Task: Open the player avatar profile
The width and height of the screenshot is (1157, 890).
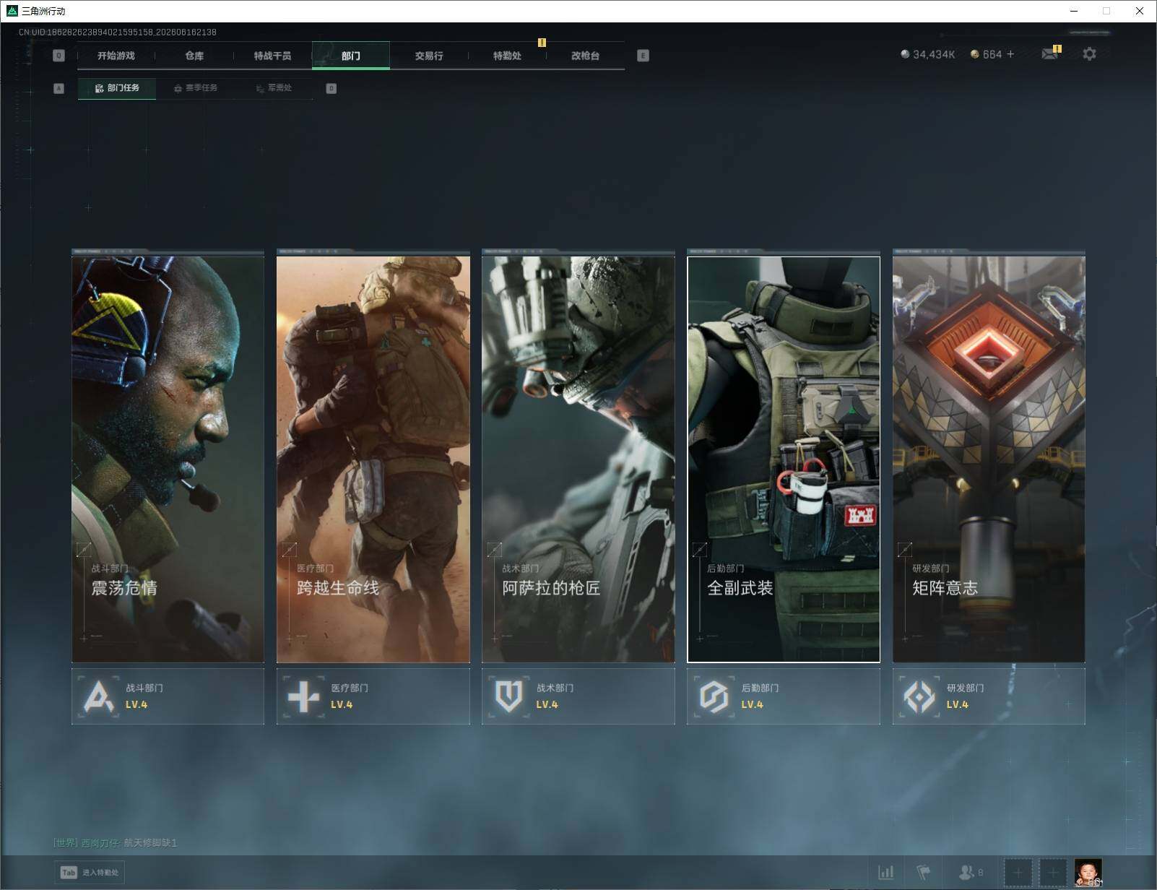Action: (1088, 873)
